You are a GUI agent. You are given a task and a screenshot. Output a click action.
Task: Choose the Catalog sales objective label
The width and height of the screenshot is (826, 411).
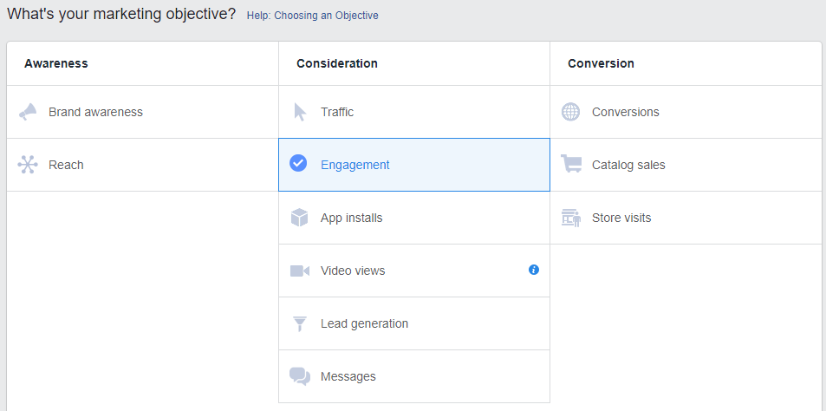[x=628, y=165]
